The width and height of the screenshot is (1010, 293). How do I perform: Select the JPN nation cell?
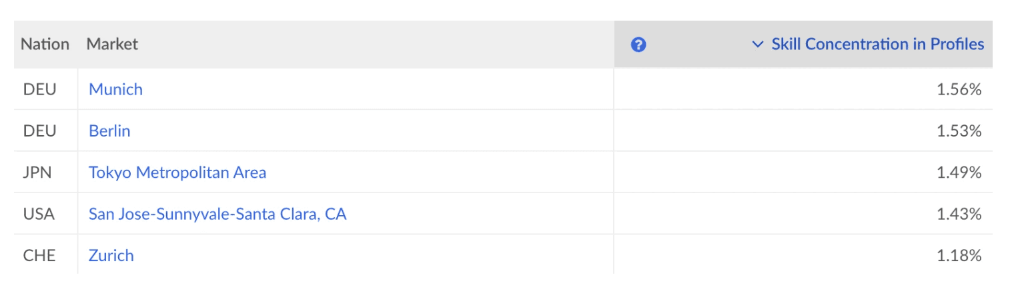[37, 172]
